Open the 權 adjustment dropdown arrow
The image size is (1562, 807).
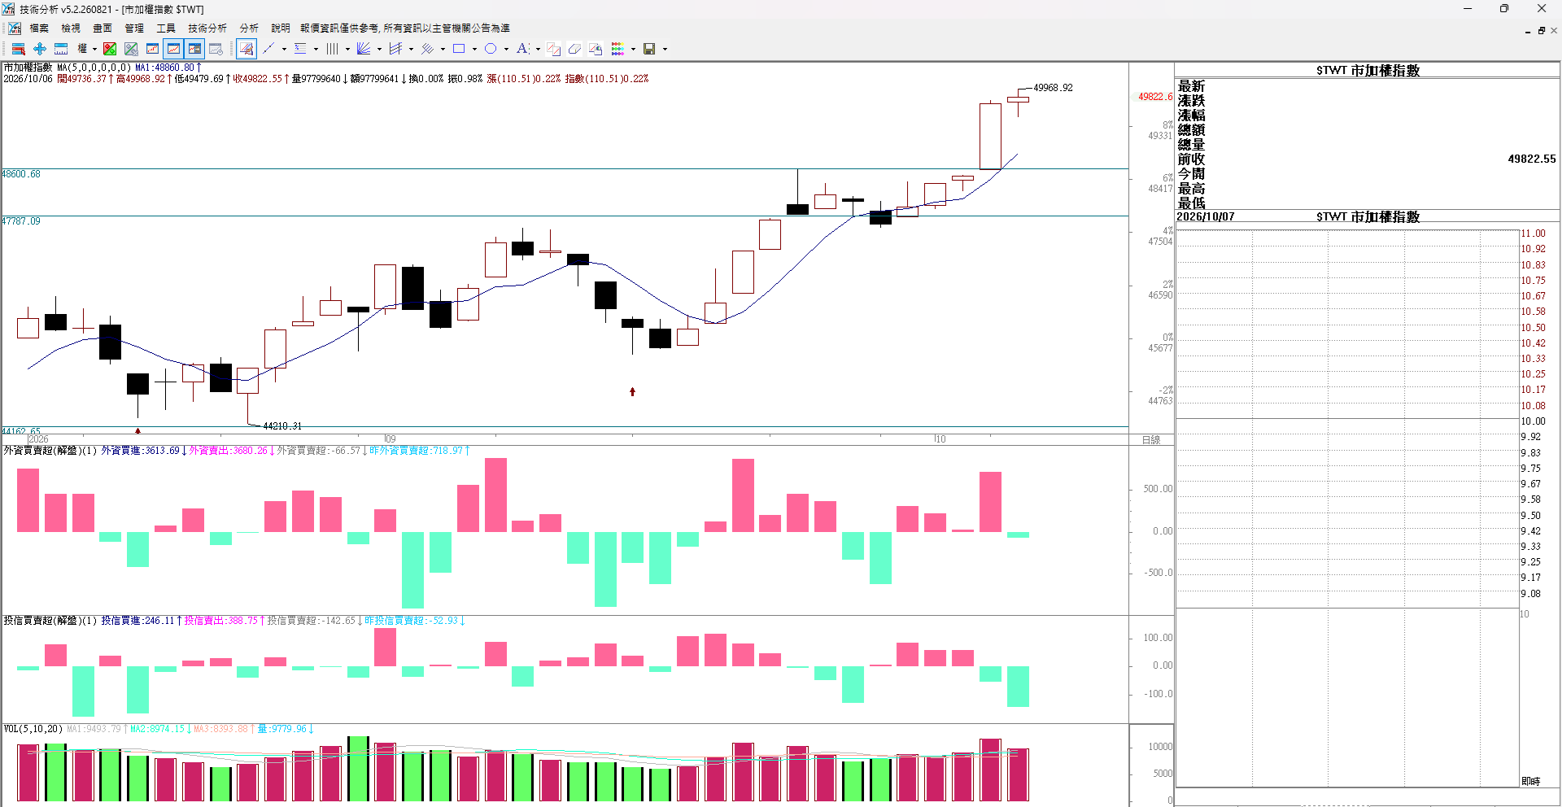point(94,49)
